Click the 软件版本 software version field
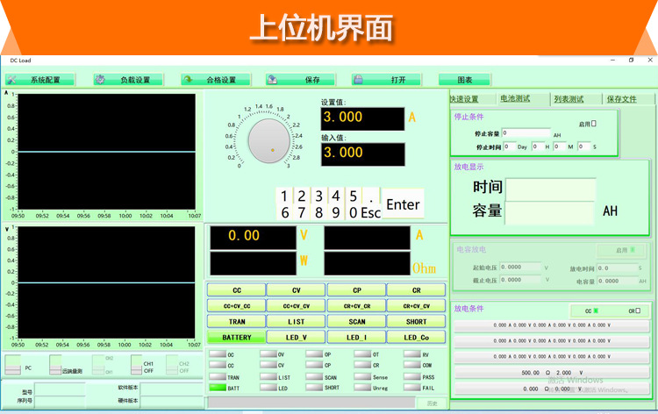Screen dimensions: 658x414 171,389
